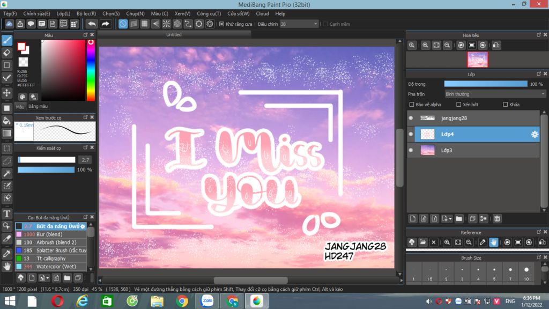Enable circle snap guide
This screenshot has height=309, width=549.
(177, 24)
